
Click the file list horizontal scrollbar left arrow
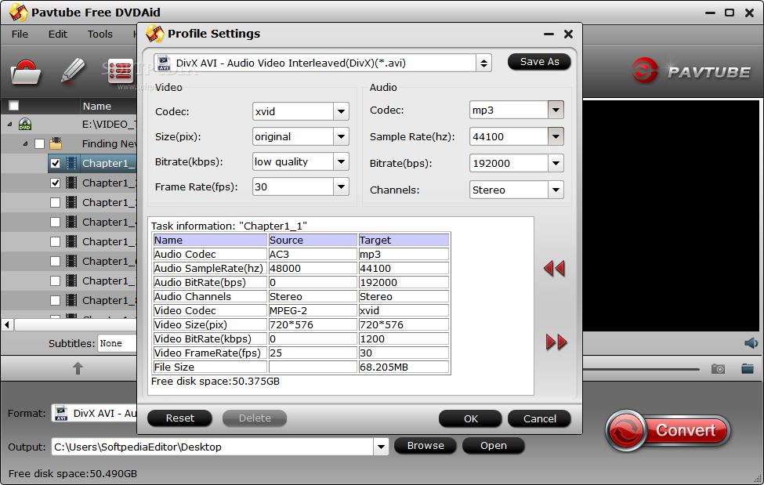pos(7,324)
